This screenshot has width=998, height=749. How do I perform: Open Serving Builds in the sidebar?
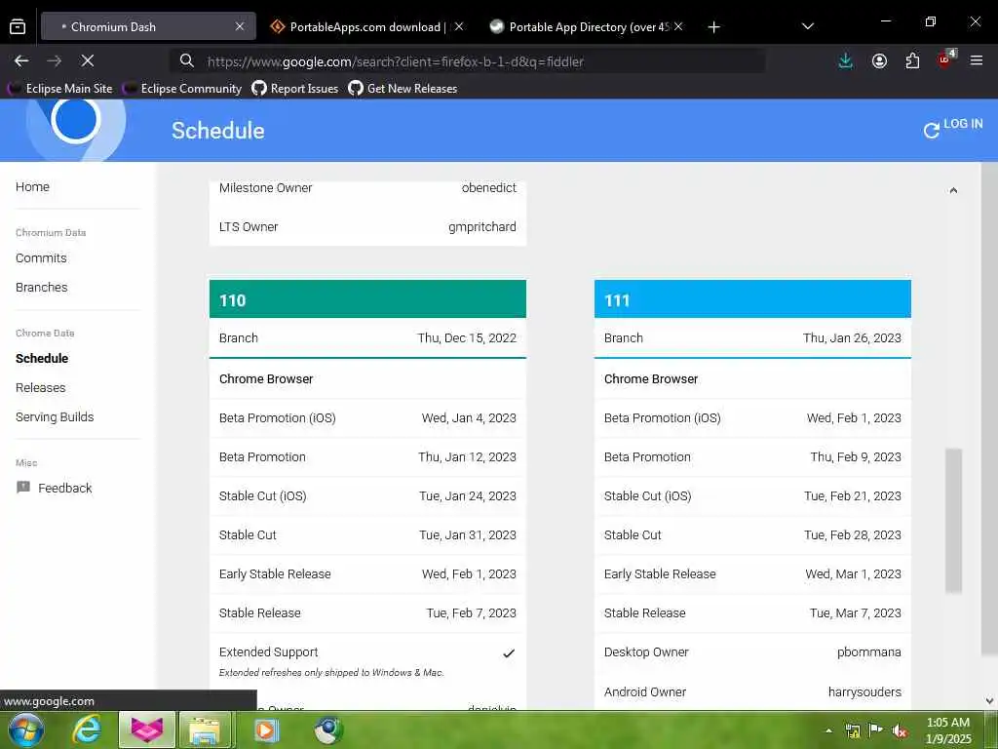click(55, 417)
